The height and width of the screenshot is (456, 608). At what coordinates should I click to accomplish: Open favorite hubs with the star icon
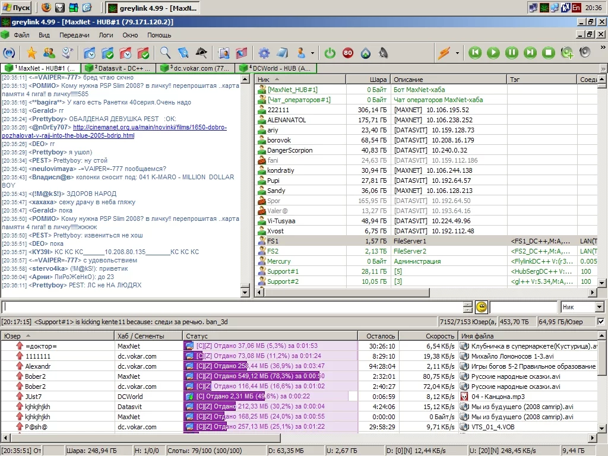(x=31, y=53)
